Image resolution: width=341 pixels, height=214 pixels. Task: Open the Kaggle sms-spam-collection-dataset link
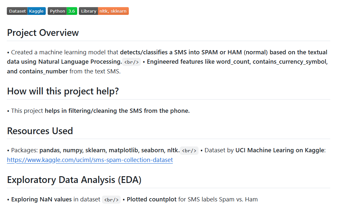(x=90, y=160)
